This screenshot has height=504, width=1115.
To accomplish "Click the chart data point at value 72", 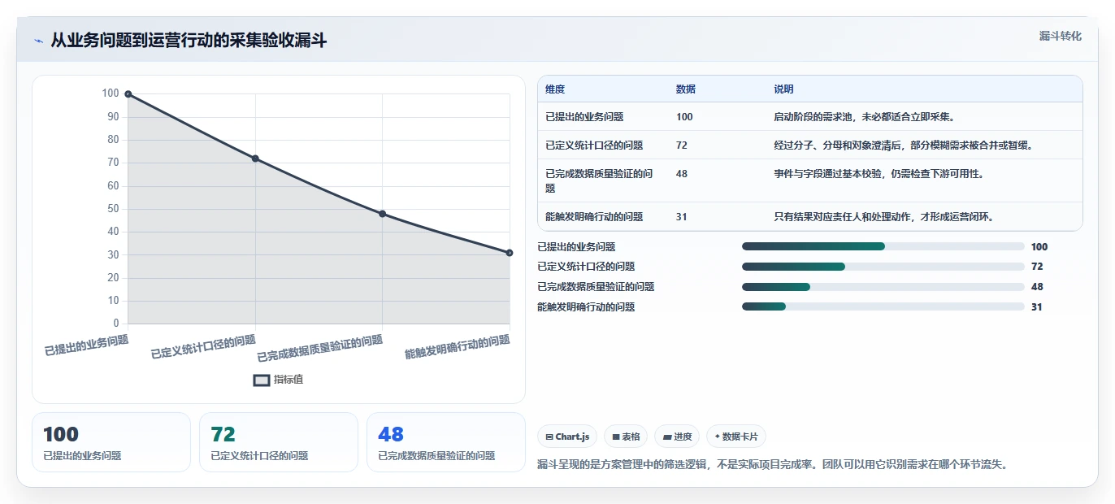I will 255,159.
